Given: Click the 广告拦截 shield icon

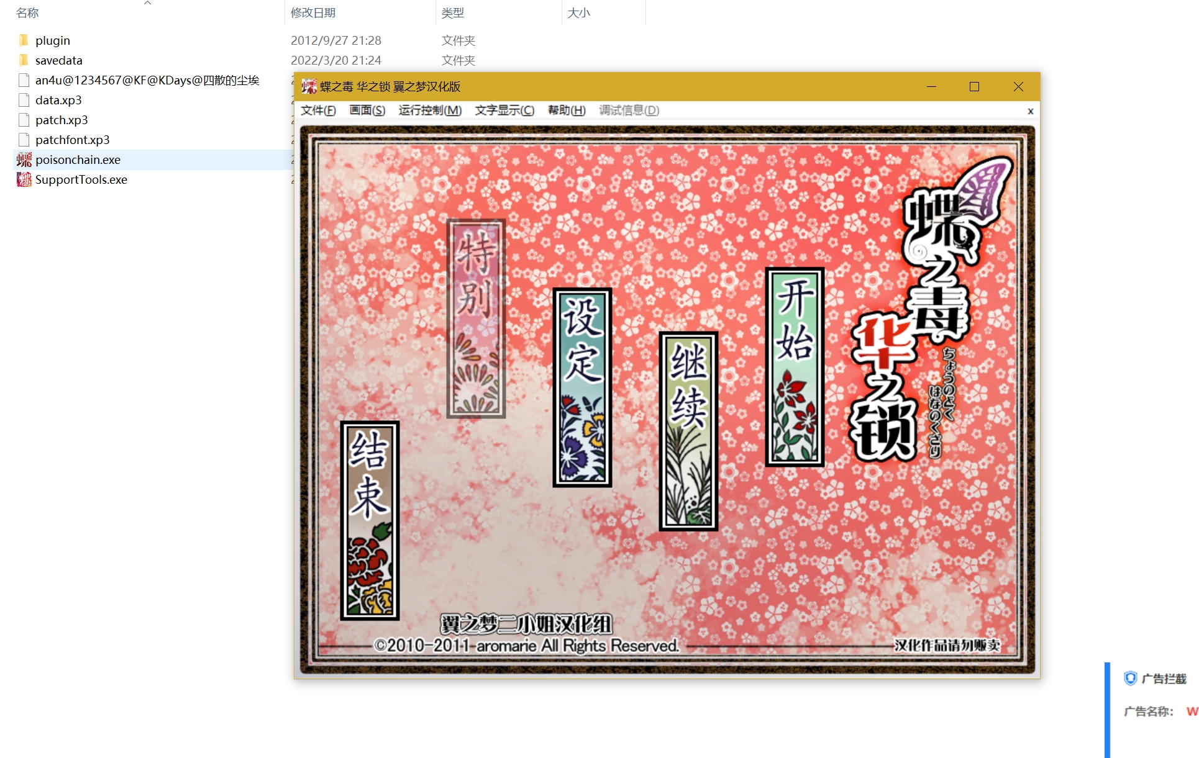Looking at the screenshot, I should click(x=1130, y=678).
